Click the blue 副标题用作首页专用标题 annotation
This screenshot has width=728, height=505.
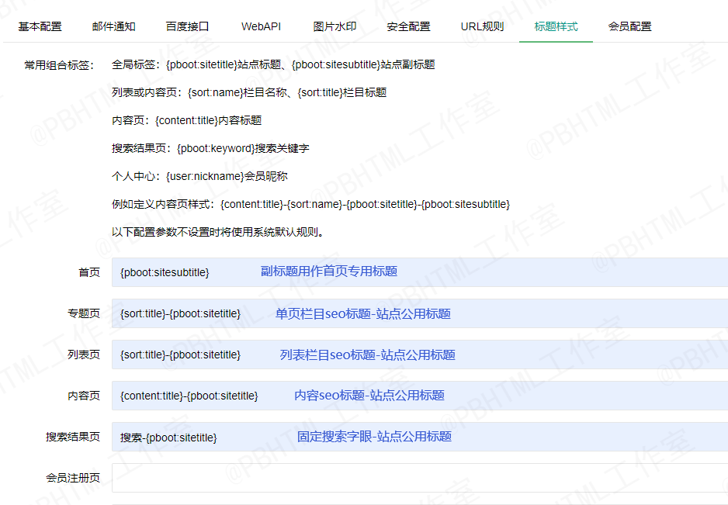(329, 271)
